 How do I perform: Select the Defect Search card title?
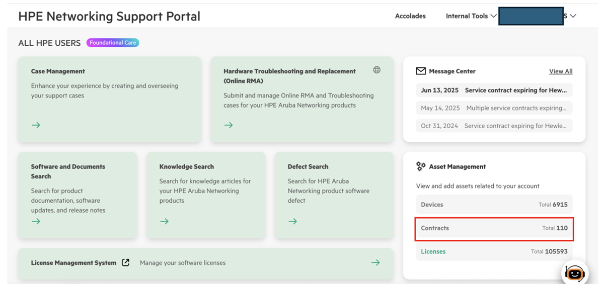pos(308,166)
